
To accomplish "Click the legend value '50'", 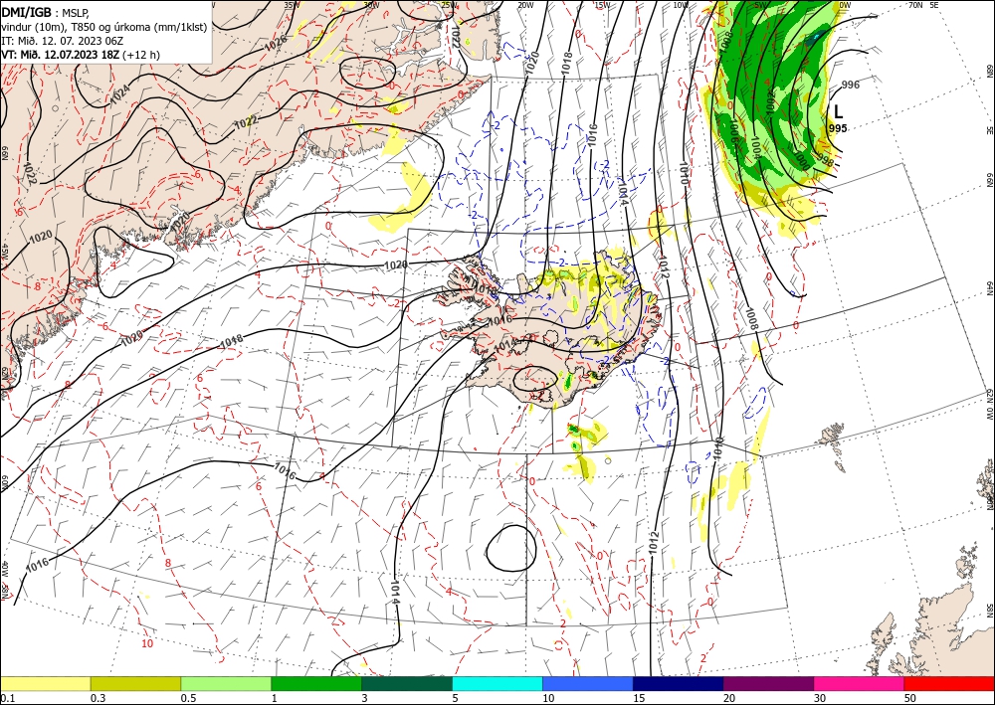I will (x=910, y=698).
